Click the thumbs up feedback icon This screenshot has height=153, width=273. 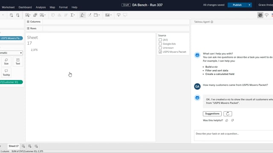[x=227, y=120]
